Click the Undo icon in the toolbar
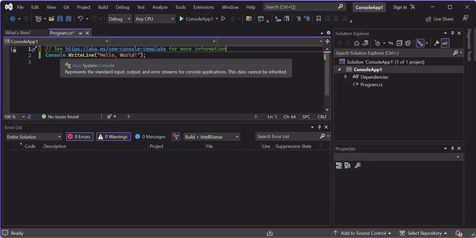 click(80, 18)
